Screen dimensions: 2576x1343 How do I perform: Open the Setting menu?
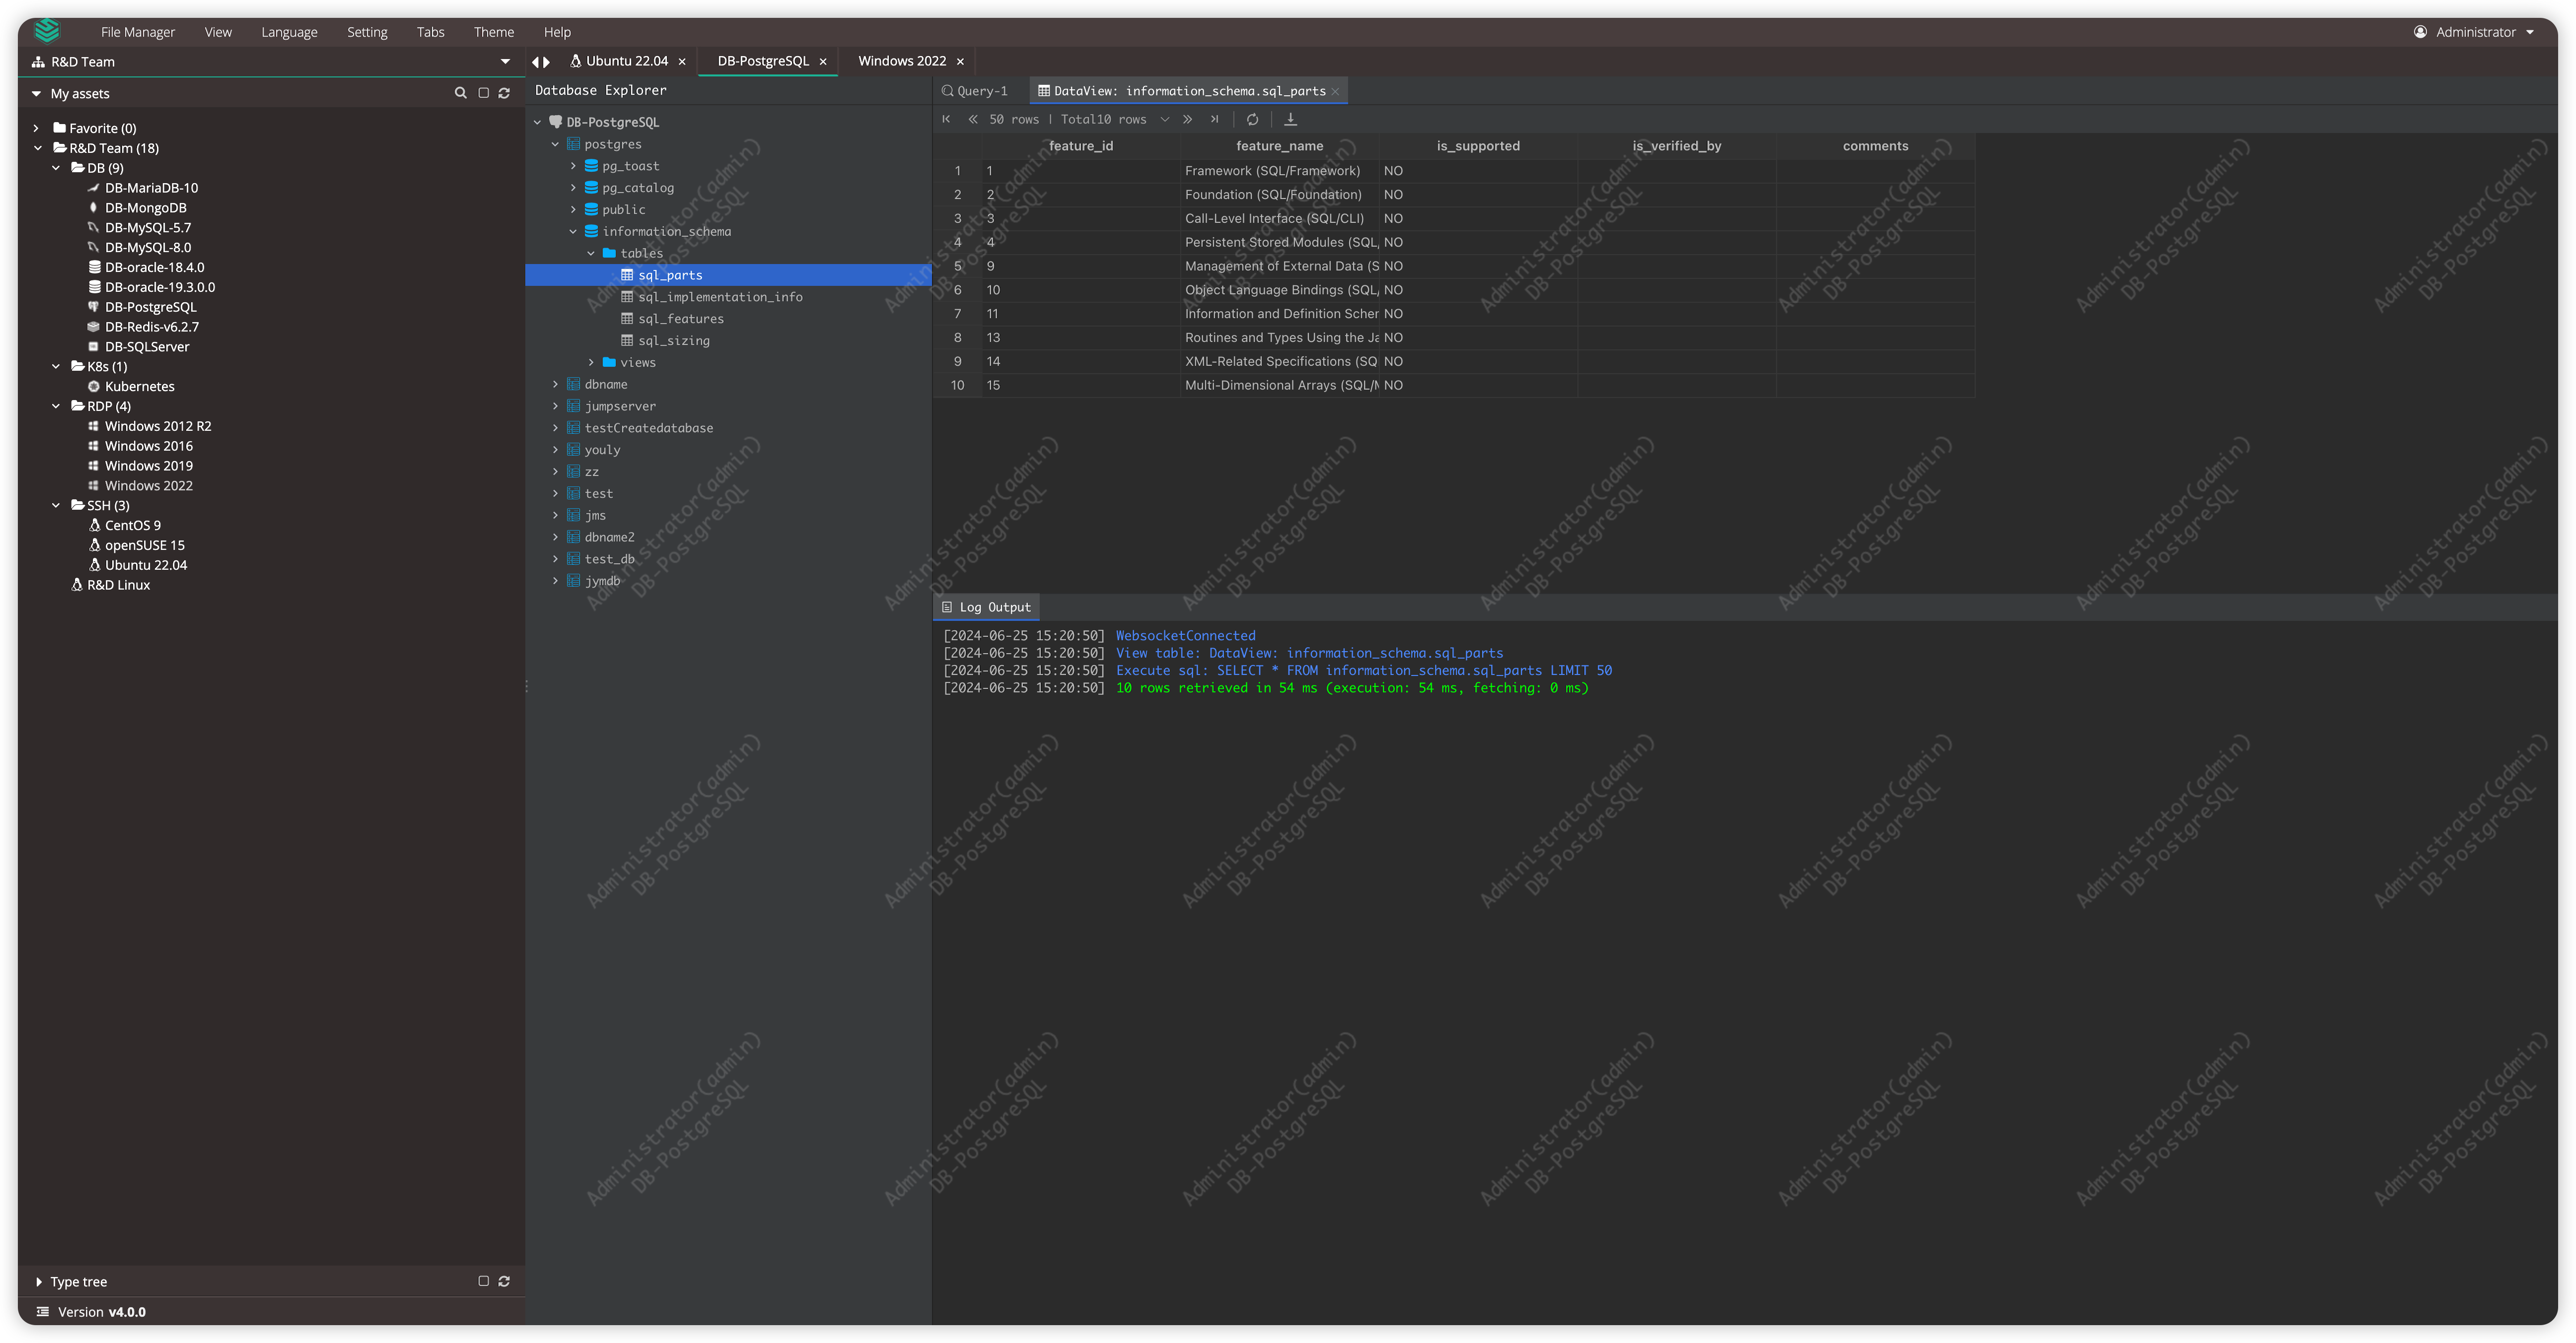[367, 32]
